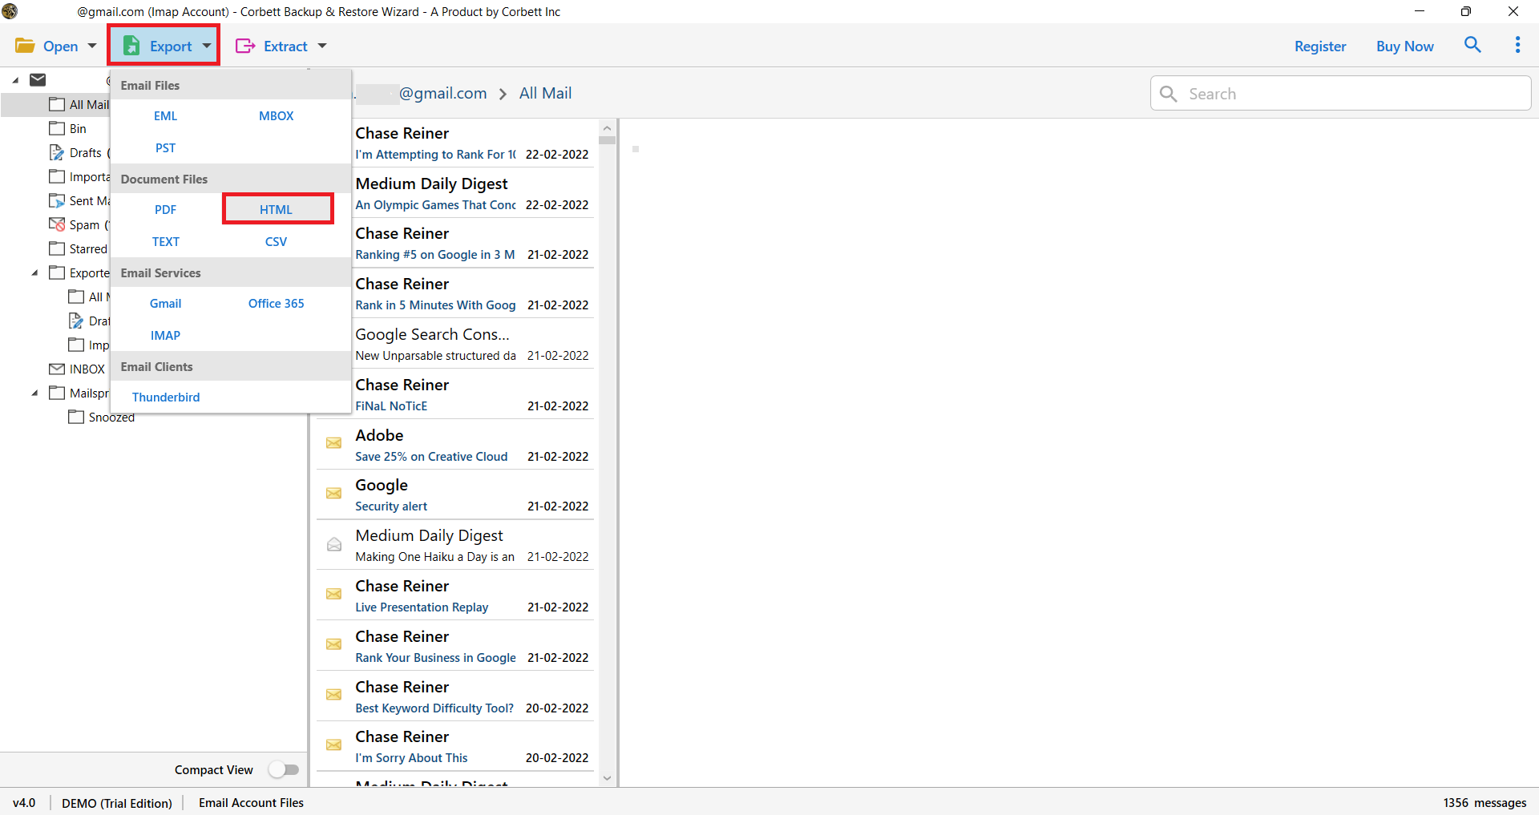This screenshot has width=1539, height=815.
Task: Click the Drafts folder pencil icon
Action: [57, 152]
